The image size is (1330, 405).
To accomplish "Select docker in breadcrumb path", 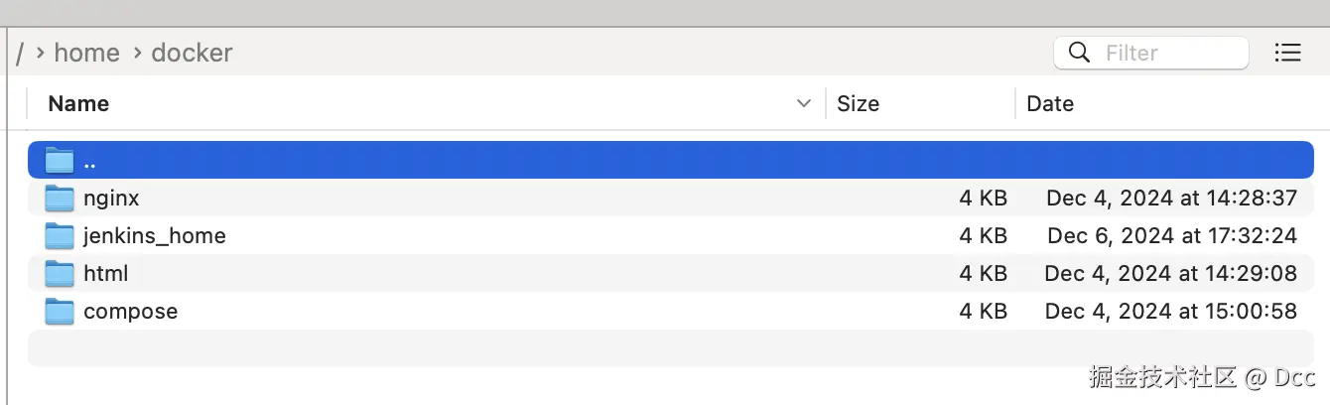I will (x=192, y=53).
